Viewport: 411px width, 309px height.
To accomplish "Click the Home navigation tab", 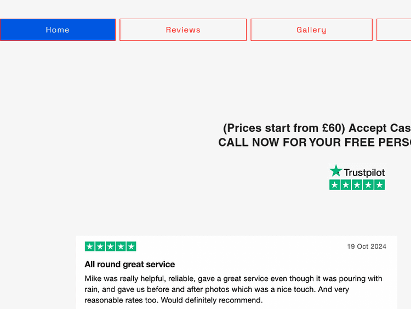I will (58, 30).
